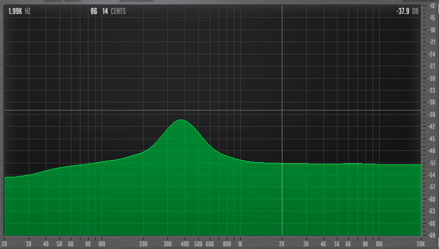Click the 14 cents detune readout
This screenshot has width=439, height=249.
pos(114,10)
